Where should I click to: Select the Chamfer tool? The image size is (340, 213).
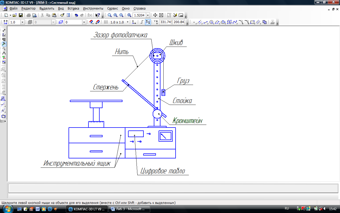point(241,22)
